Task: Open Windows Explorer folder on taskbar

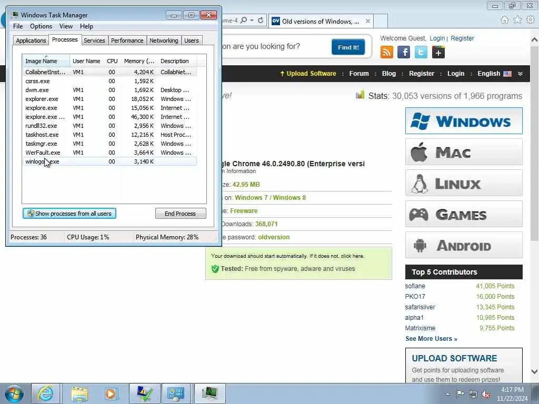Action: click(80, 393)
